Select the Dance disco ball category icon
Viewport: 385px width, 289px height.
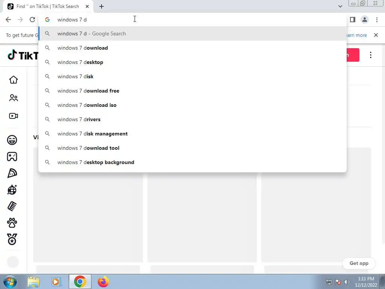(12, 190)
